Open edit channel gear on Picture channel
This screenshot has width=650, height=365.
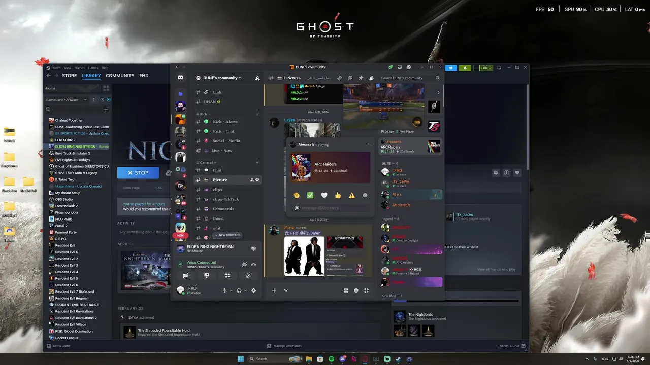tap(257, 180)
